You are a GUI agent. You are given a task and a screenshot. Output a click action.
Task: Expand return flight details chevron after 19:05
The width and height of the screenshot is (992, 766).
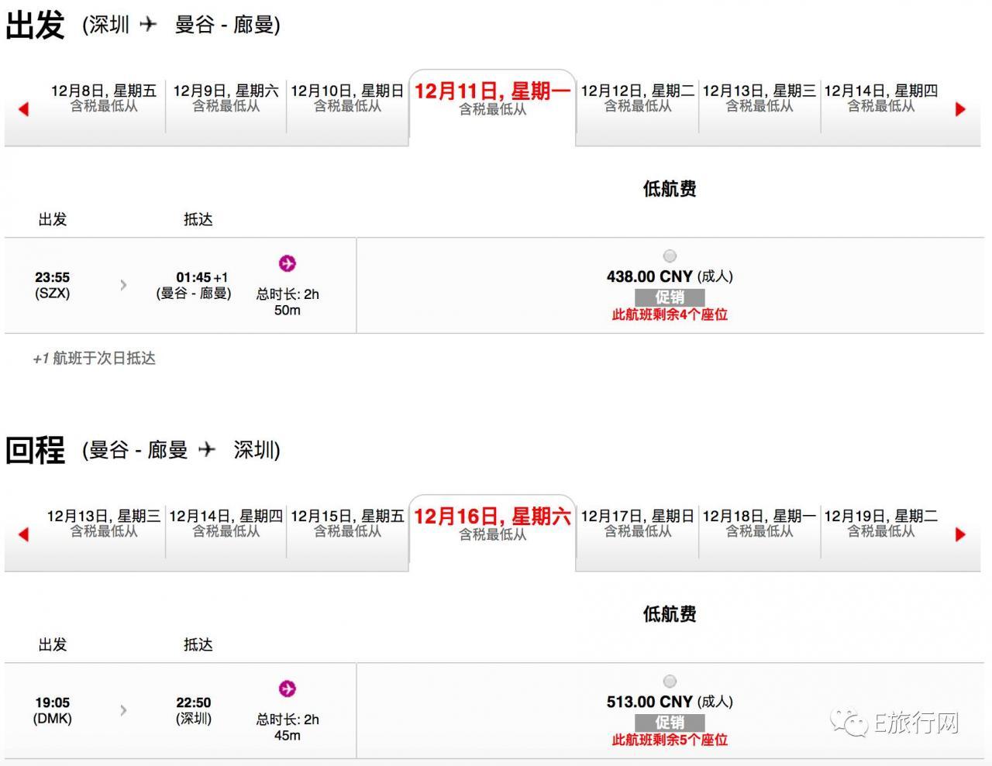[x=123, y=710]
